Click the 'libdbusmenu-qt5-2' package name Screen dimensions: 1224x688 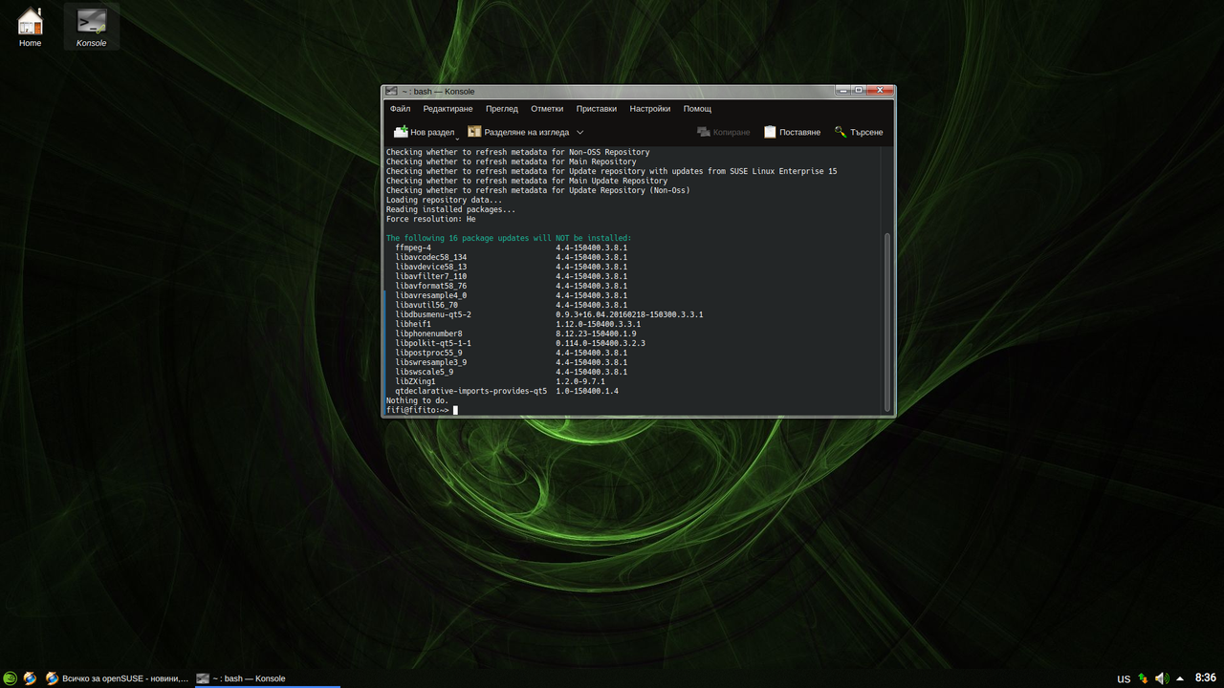click(x=433, y=314)
